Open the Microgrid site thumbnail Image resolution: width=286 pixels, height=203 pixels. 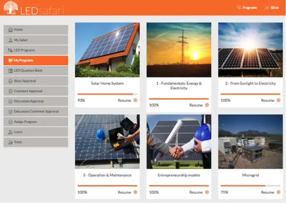pyautogui.click(x=250, y=142)
